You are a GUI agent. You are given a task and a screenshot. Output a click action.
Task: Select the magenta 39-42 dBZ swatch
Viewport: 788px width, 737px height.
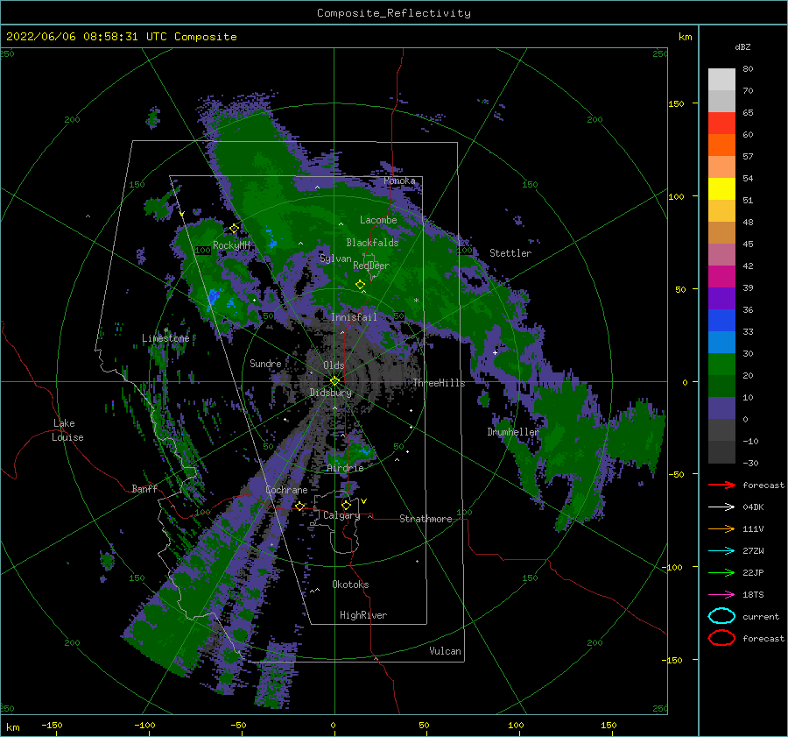tap(721, 276)
